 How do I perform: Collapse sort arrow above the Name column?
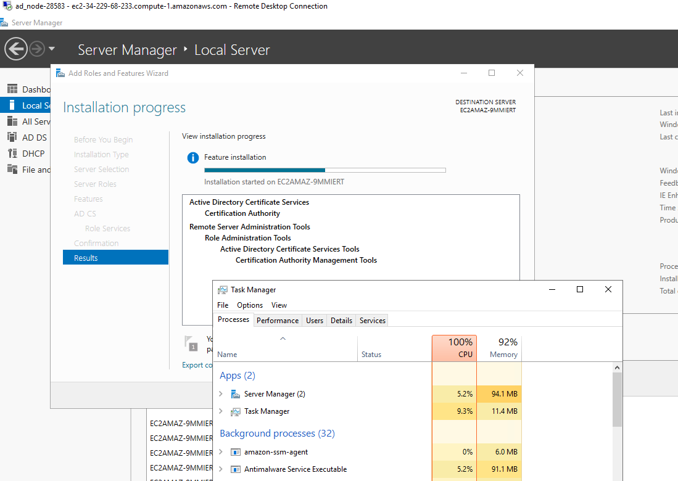(x=283, y=339)
